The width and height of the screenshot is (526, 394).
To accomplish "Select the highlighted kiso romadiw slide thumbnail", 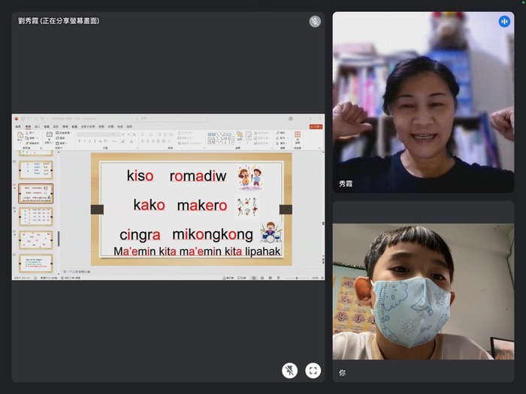I will point(36,193).
